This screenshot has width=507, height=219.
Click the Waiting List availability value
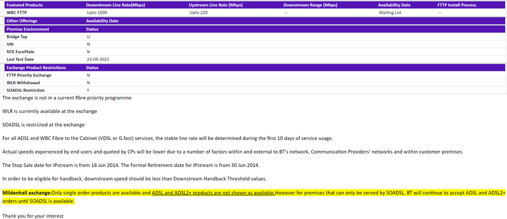point(390,13)
